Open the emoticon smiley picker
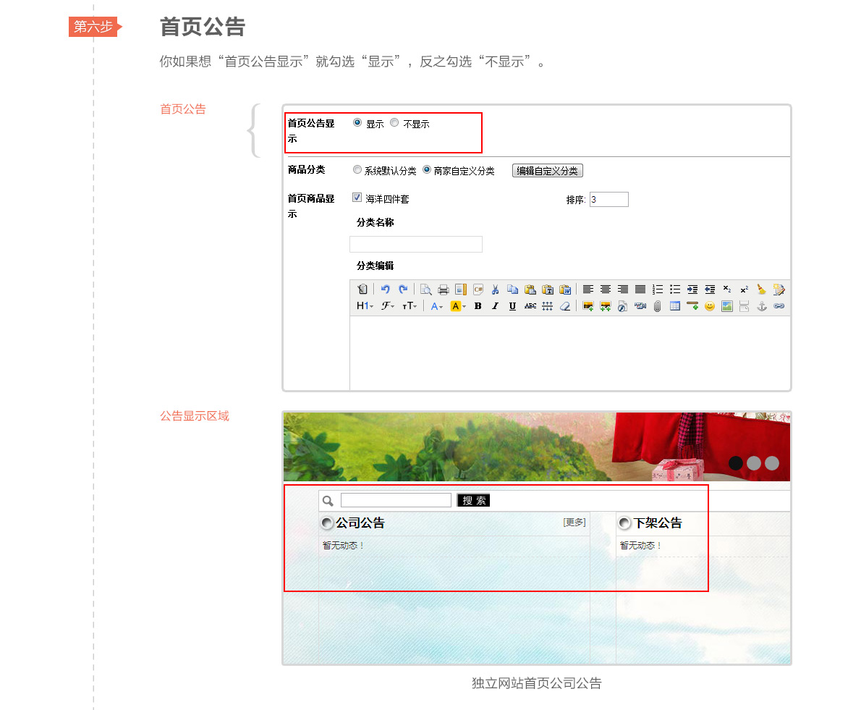 pos(710,306)
